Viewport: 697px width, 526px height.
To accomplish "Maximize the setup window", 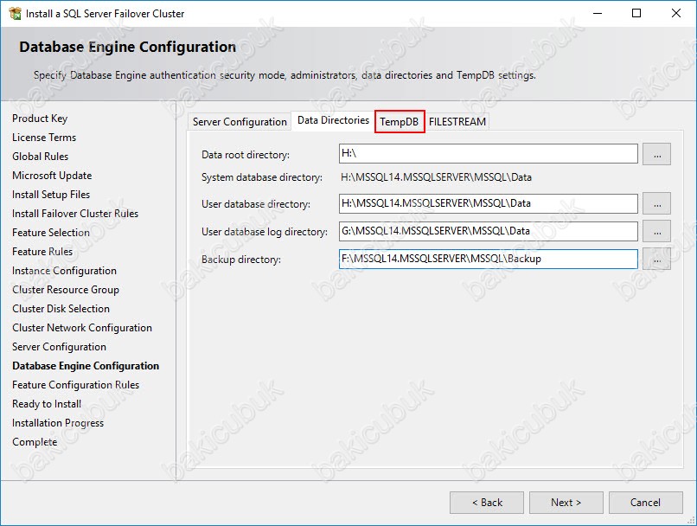I will pyautogui.click(x=636, y=13).
